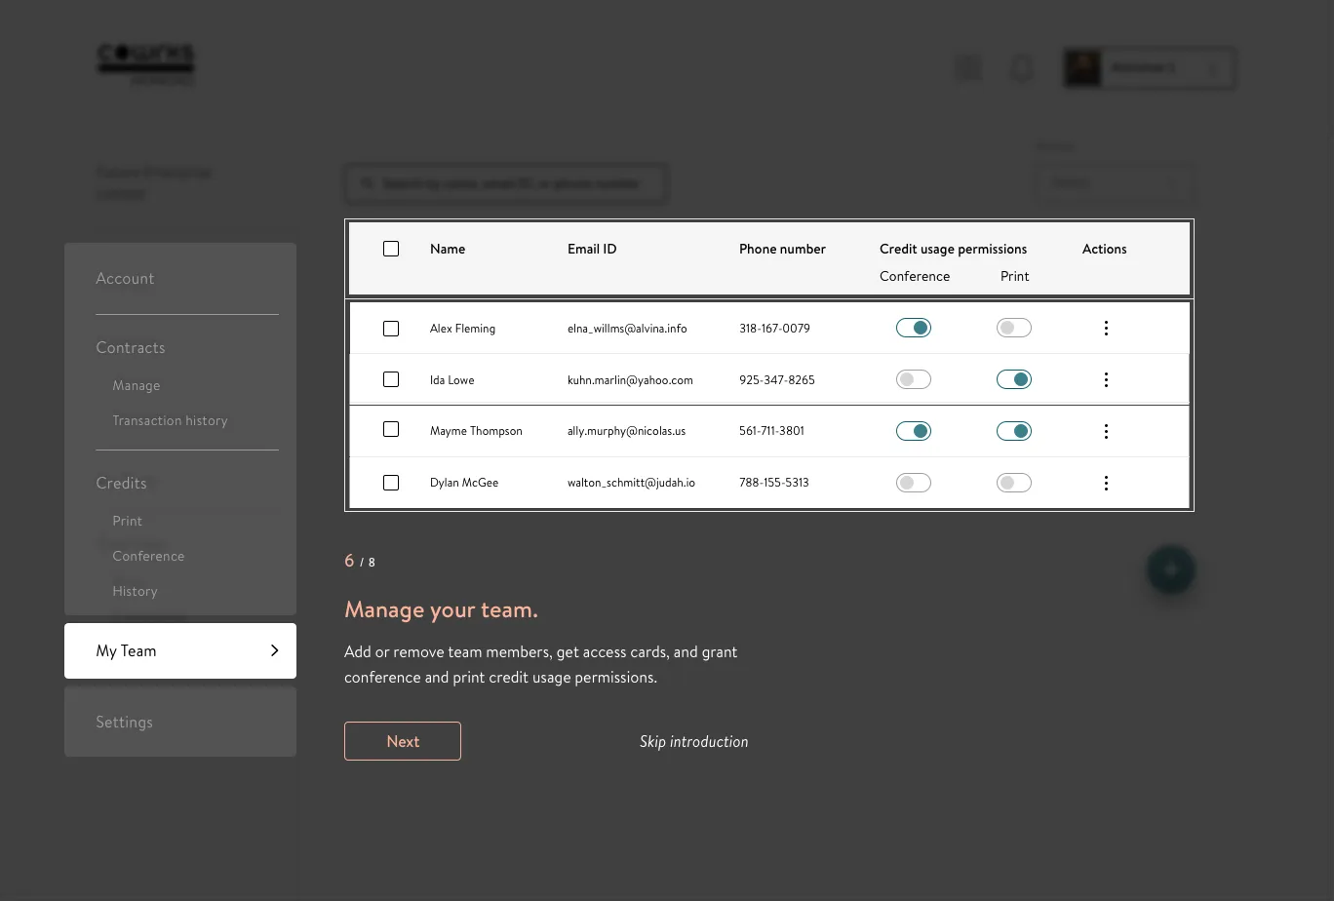Click Skip introduction link
1334x901 pixels.
694,742
